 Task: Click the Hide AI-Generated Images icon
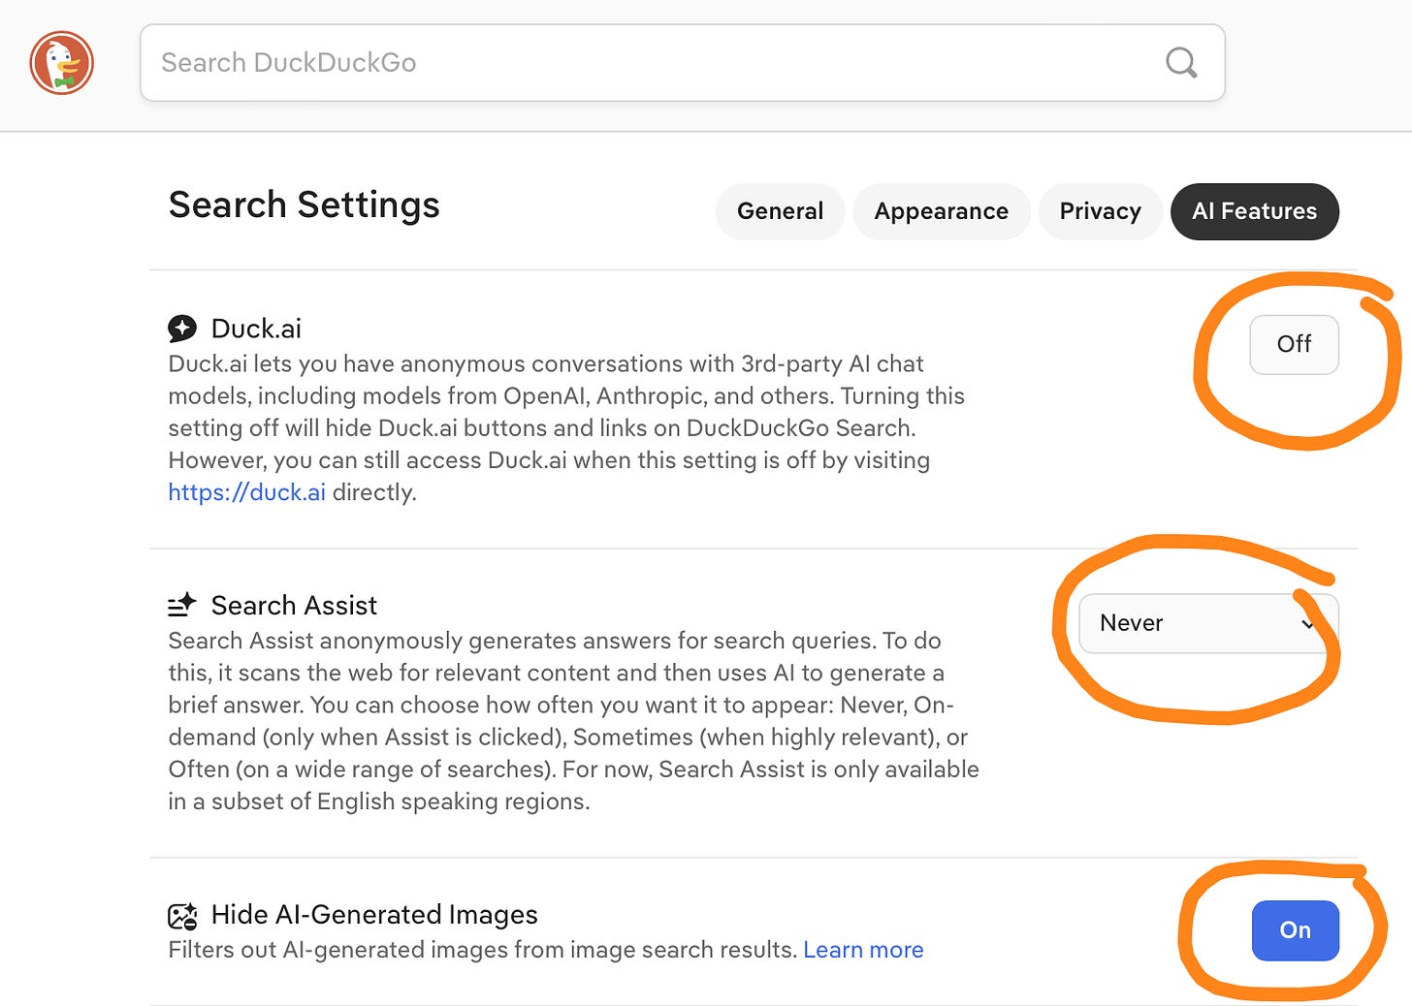coord(182,915)
